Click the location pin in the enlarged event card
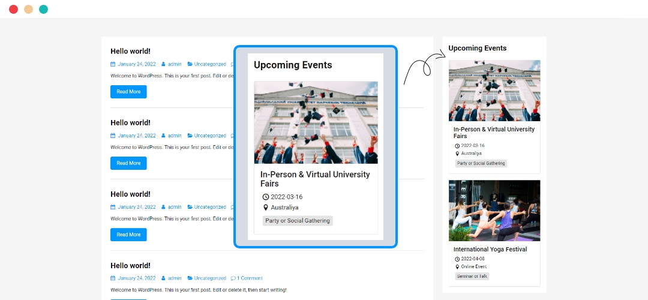The height and width of the screenshot is (300, 648). pos(266,208)
